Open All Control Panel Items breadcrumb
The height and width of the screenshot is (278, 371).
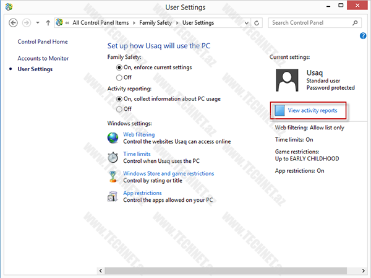point(100,23)
